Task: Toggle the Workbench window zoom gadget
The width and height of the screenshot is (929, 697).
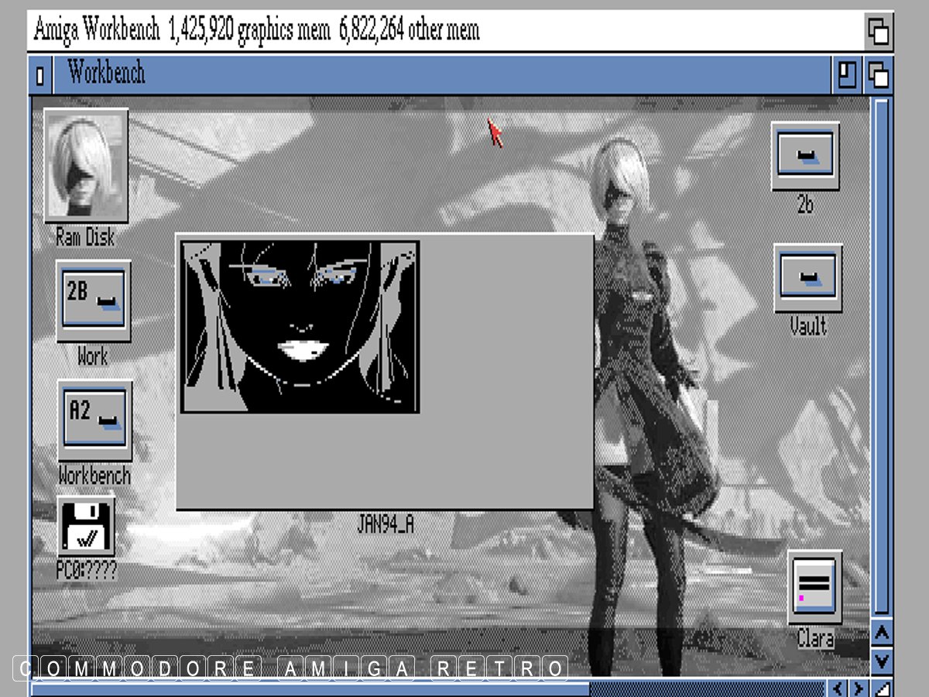Action: coord(848,75)
